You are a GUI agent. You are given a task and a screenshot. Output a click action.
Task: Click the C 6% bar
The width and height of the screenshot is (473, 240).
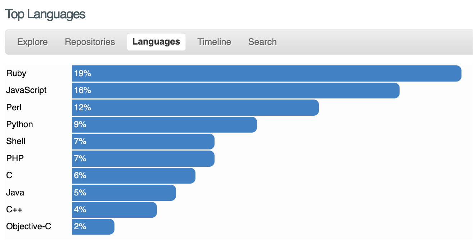(x=134, y=176)
